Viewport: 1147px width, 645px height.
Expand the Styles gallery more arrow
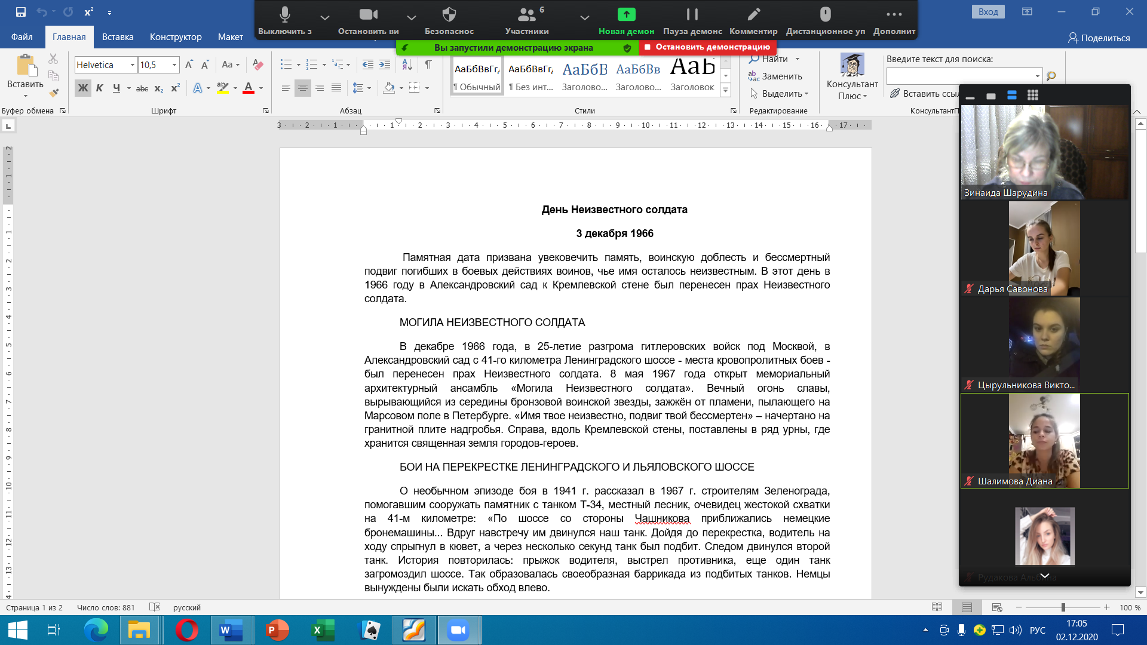coord(726,90)
